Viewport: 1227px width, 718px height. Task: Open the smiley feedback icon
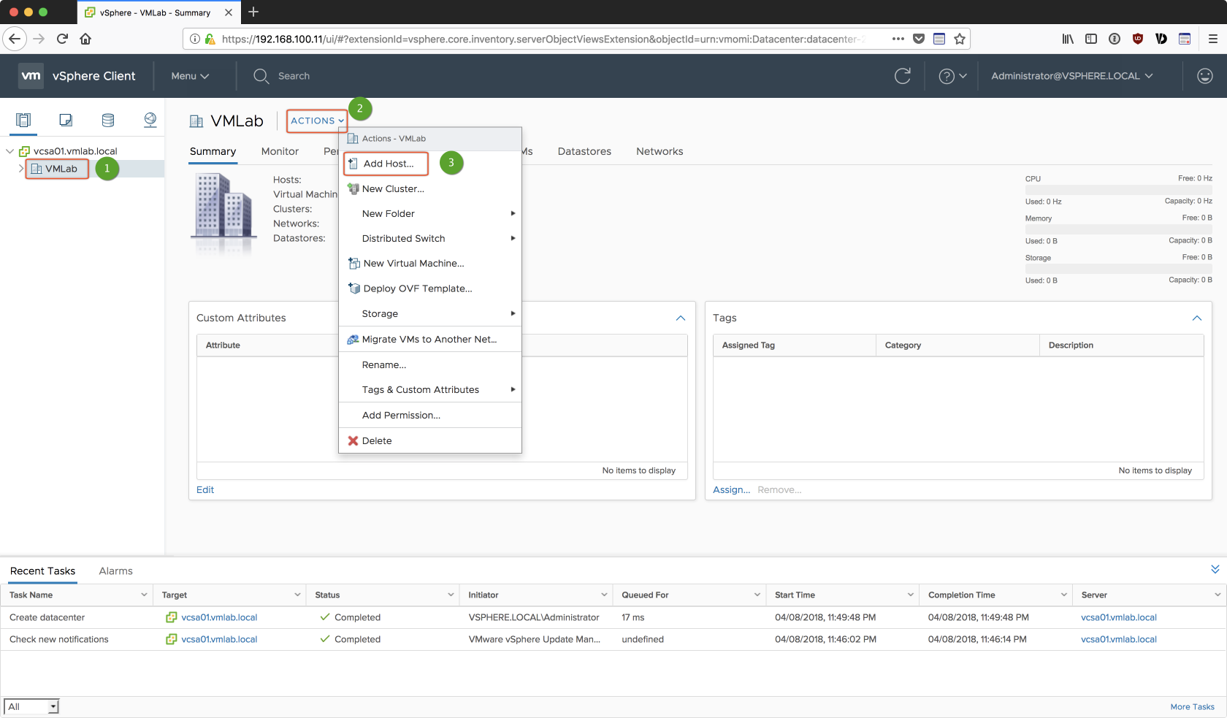1204,76
